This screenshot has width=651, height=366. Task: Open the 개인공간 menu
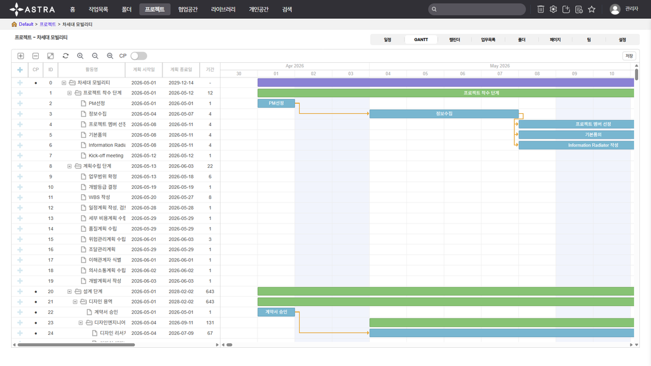click(x=259, y=9)
